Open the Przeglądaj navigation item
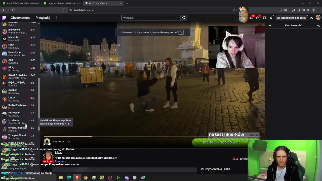This screenshot has width=322, height=181. (43, 18)
